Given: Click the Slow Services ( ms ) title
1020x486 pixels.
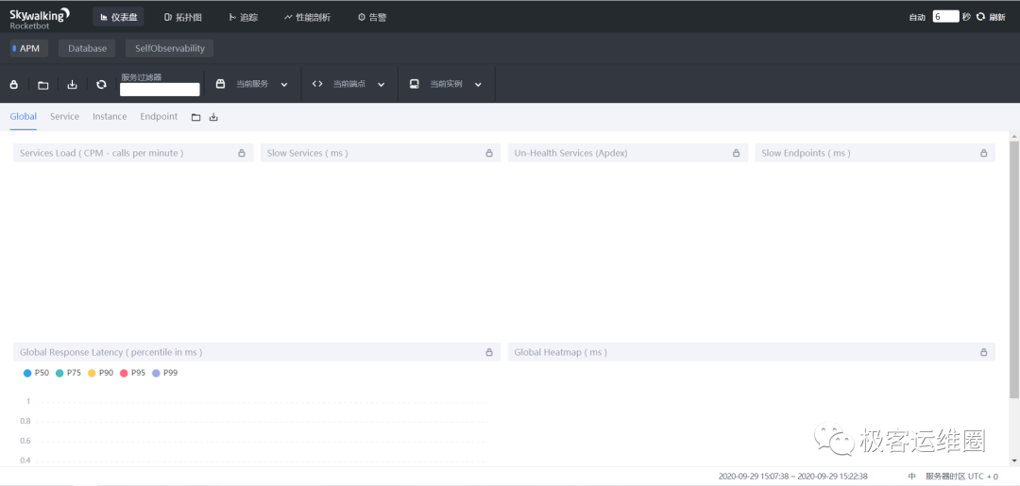Looking at the screenshot, I should click(308, 153).
